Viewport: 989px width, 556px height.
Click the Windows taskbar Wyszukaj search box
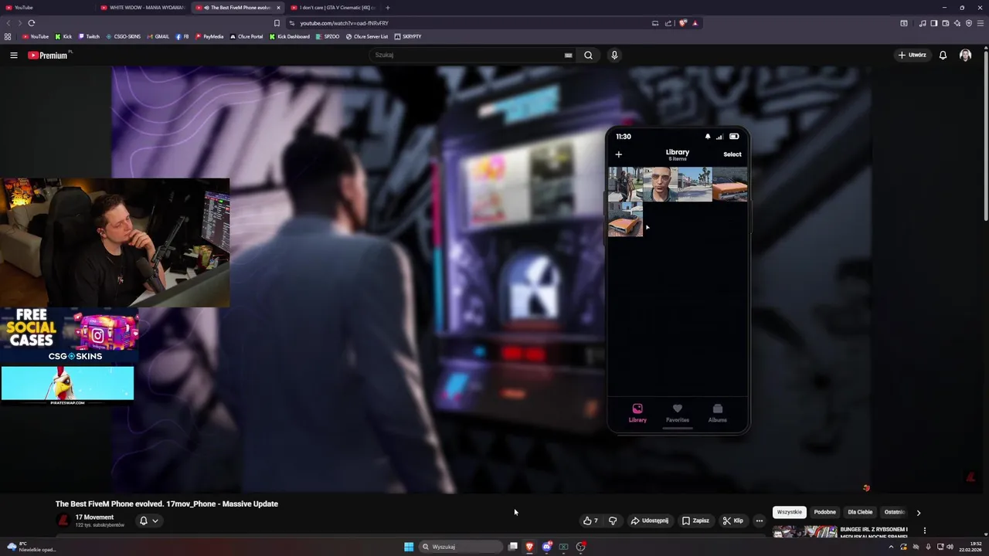click(x=461, y=547)
